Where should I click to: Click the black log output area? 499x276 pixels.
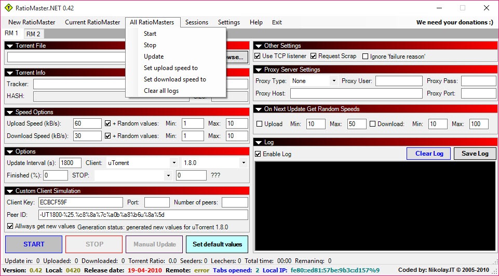pos(375,206)
